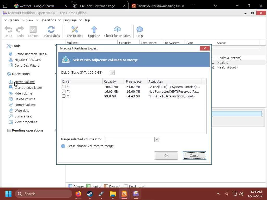The height and width of the screenshot is (200, 267).
Task: Click the Migrate OS Wizard icon
Action: click(10, 60)
